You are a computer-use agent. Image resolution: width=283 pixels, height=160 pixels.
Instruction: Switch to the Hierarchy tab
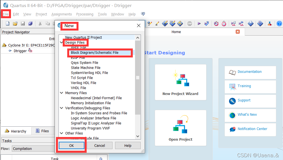tap(16, 131)
